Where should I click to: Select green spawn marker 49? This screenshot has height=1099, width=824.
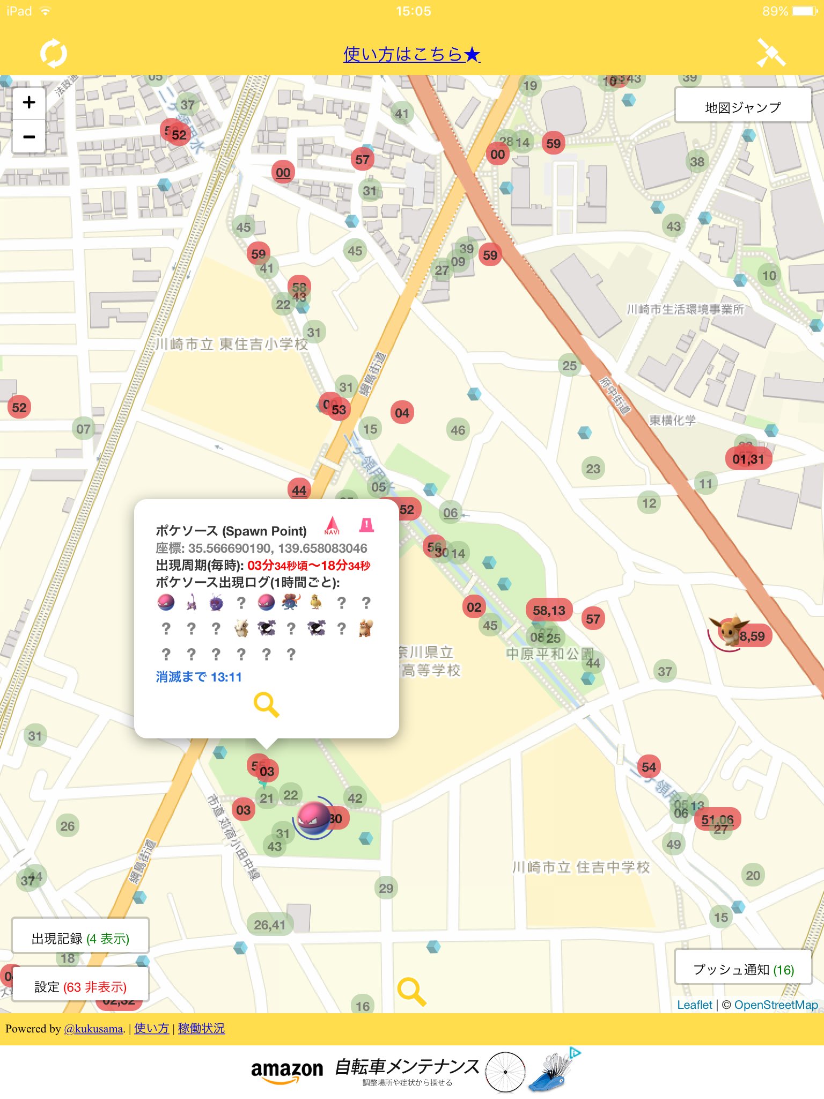tap(673, 844)
